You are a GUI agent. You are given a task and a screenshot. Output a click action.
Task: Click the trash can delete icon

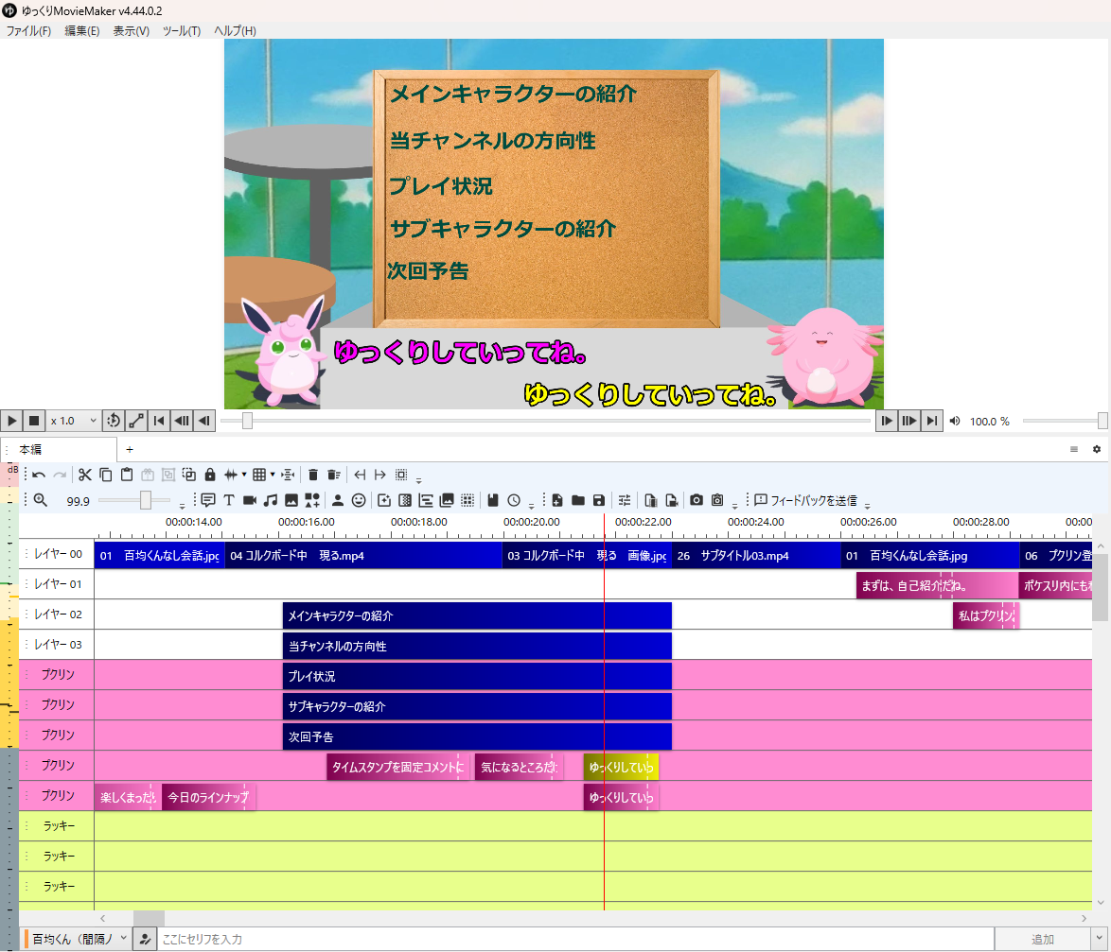(x=313, y=475)
